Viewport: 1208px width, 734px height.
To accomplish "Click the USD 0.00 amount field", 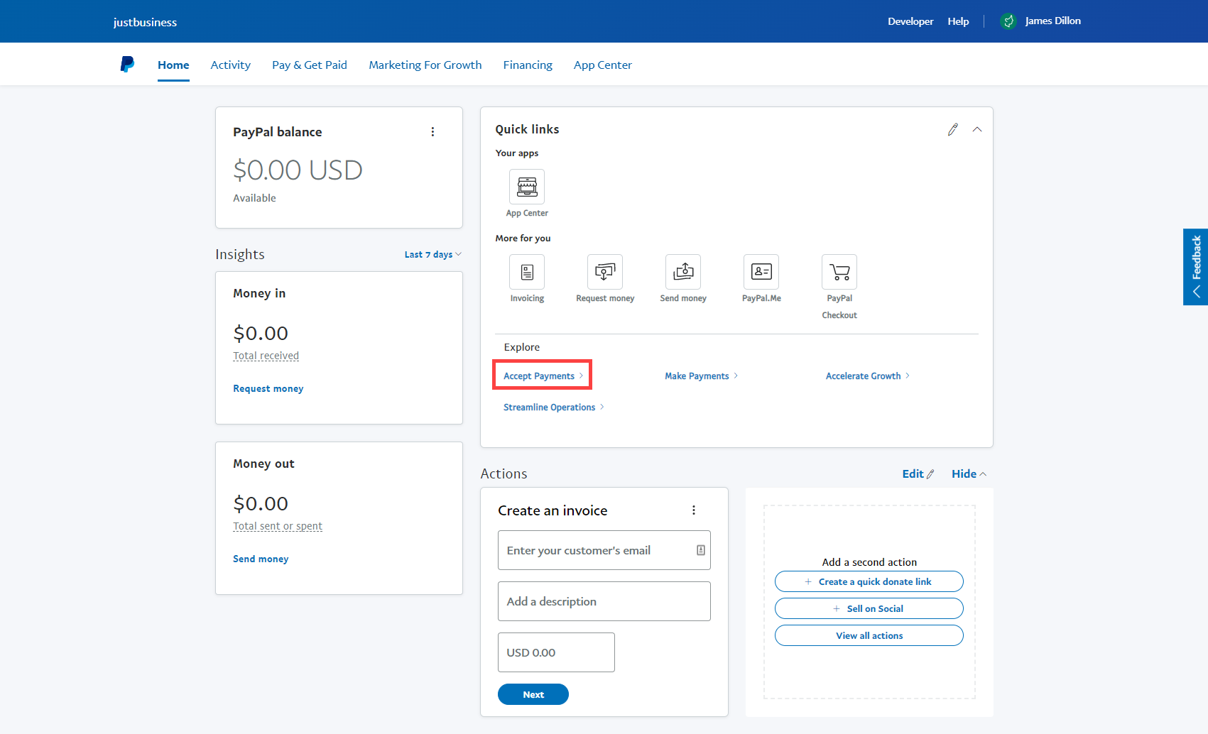I will tap(556, 652).
